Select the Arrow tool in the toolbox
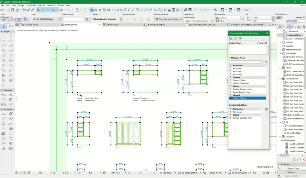This screenshot has height=178, width=306. coord(4,27)
